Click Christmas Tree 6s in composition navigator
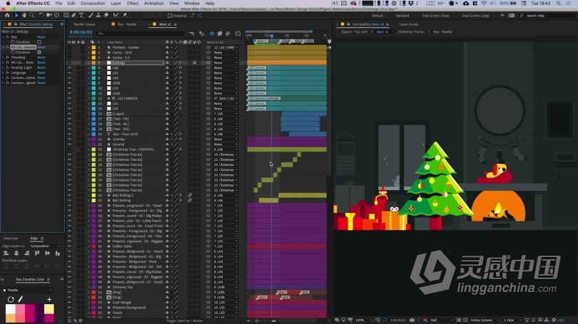Screen dimensions: 578x324 pyautogui.click(x=410, y=32)
